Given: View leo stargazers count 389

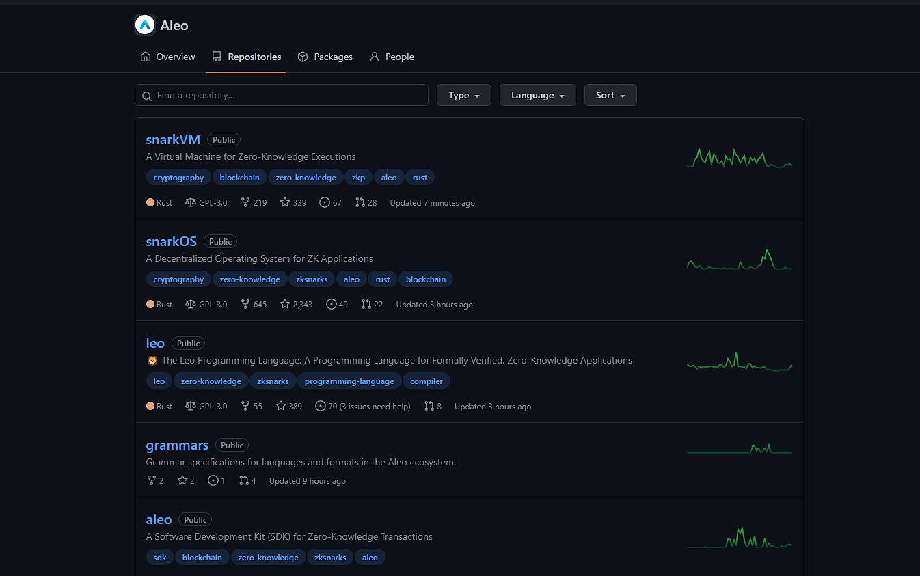Looking at the screenshot, I should (288, 407).
